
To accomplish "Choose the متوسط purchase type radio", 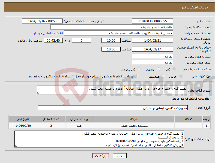I will (163, 76).
